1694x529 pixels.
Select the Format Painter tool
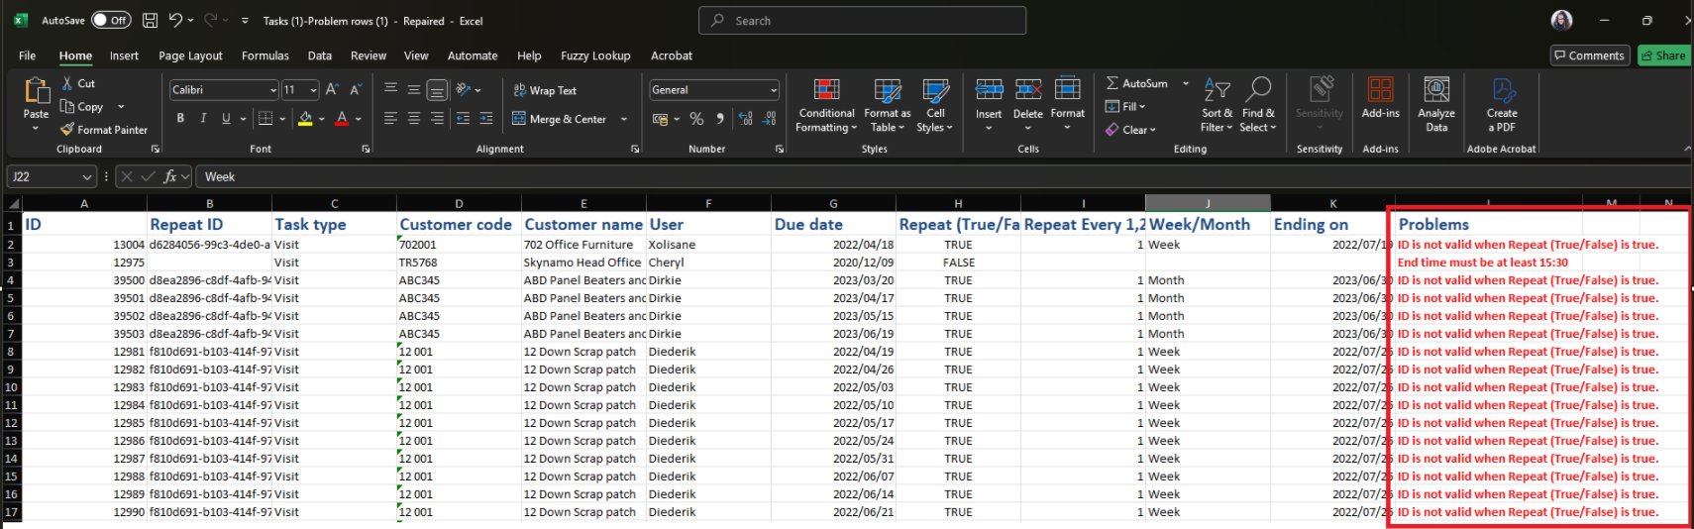[x=104, y=130]
